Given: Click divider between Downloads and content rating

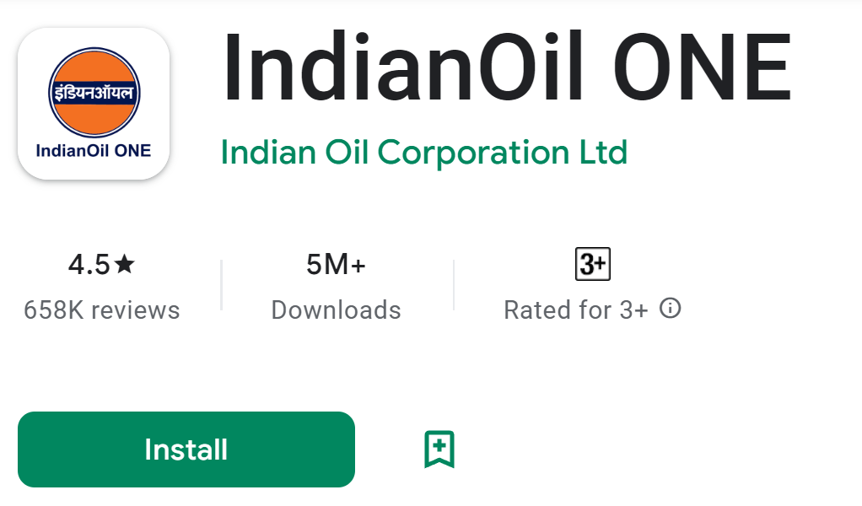Looking at the screenshot, I should (x=454, y=285).
